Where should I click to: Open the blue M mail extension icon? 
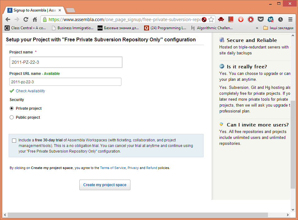(270, 19)
